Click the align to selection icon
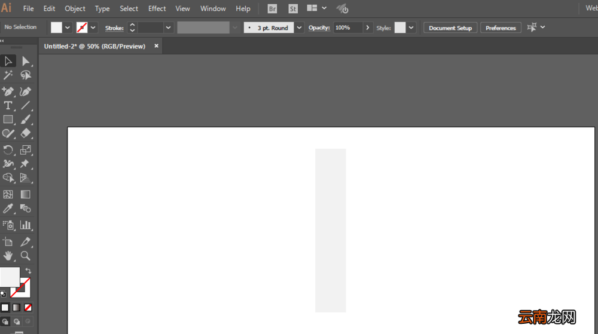The width and height of the screenshot is (598, 334). [x=532, y=27]
